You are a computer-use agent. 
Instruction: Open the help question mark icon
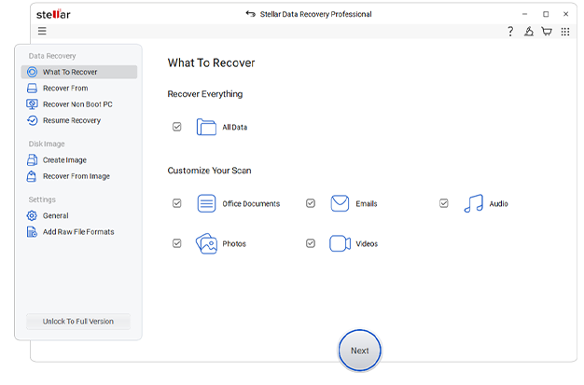[510, 32]
